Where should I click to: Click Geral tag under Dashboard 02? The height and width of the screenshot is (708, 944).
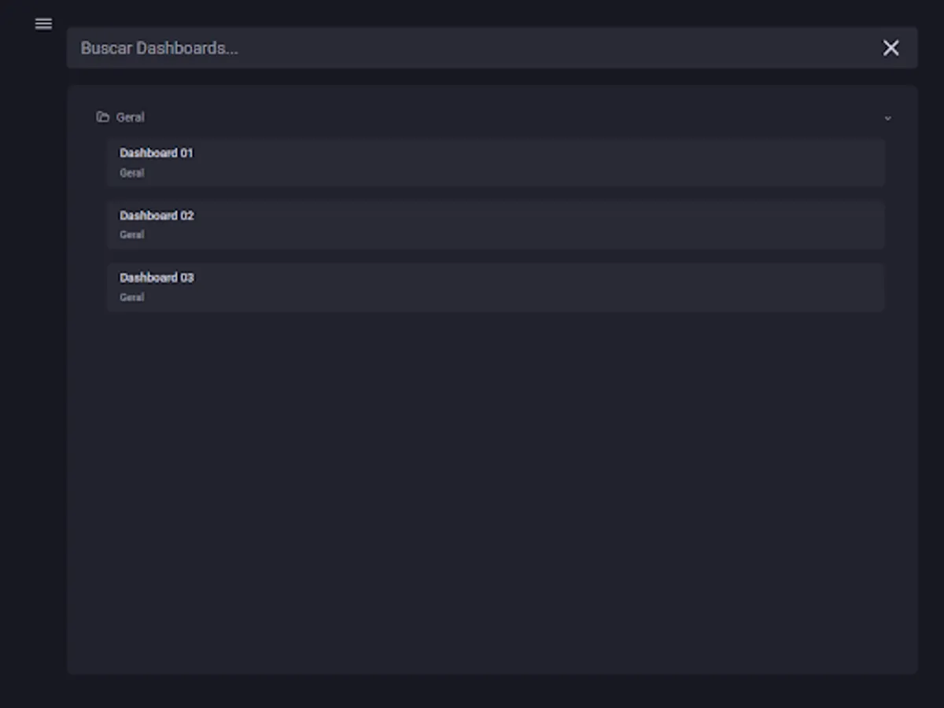tap(131, 234)
